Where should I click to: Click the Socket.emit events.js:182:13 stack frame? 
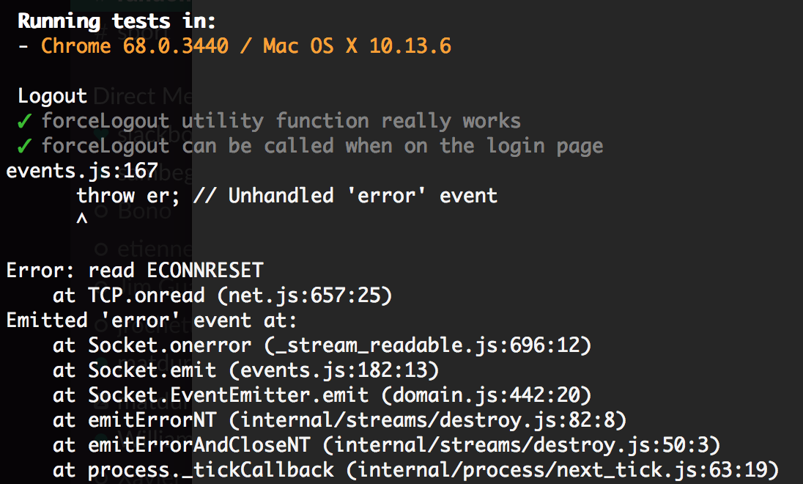click(246, 370)
